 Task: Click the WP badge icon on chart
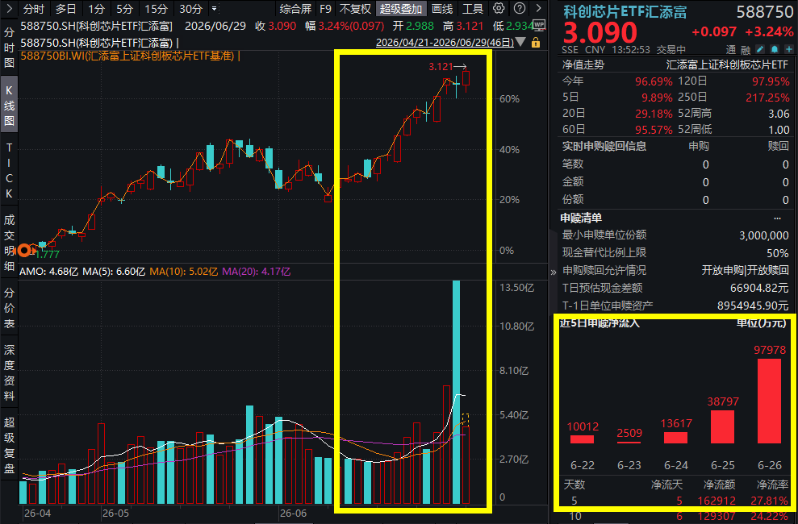pos(539,24)
